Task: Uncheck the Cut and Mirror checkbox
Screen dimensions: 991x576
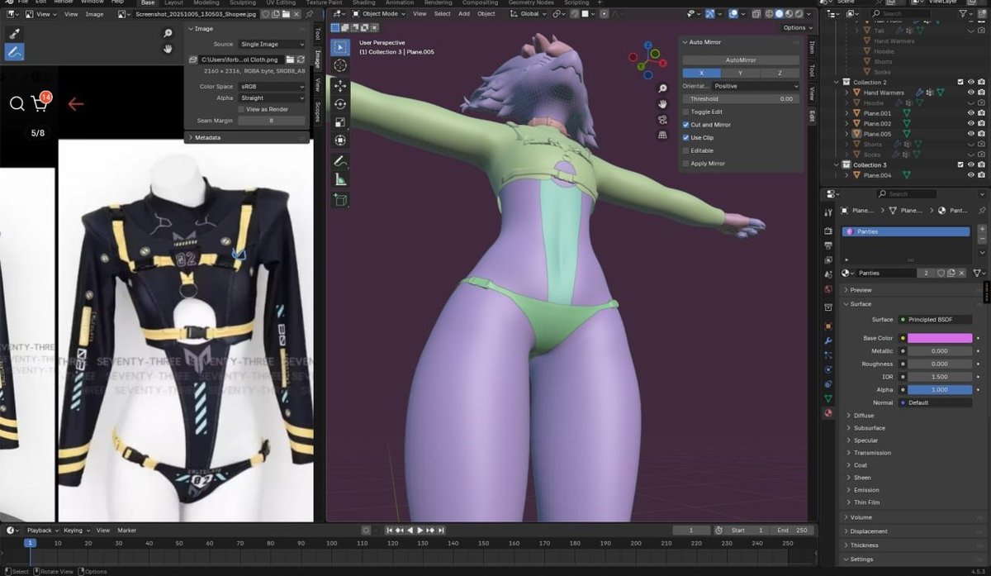Action: [686, 125]
